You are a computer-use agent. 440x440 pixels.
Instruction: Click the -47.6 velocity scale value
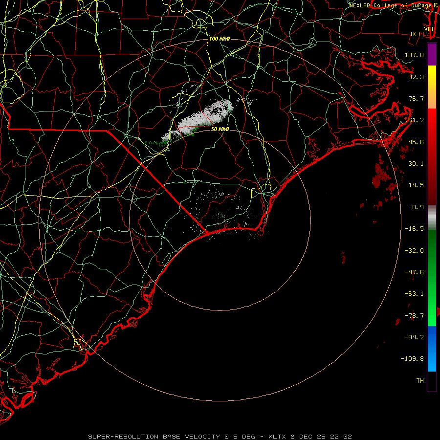point(414,272)
